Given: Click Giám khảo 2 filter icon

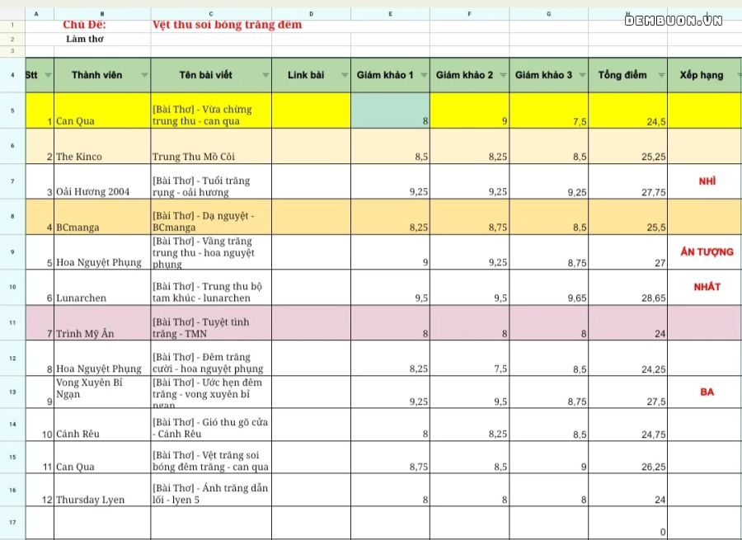Looking at the screenshot, I should [x=503, y=75].
